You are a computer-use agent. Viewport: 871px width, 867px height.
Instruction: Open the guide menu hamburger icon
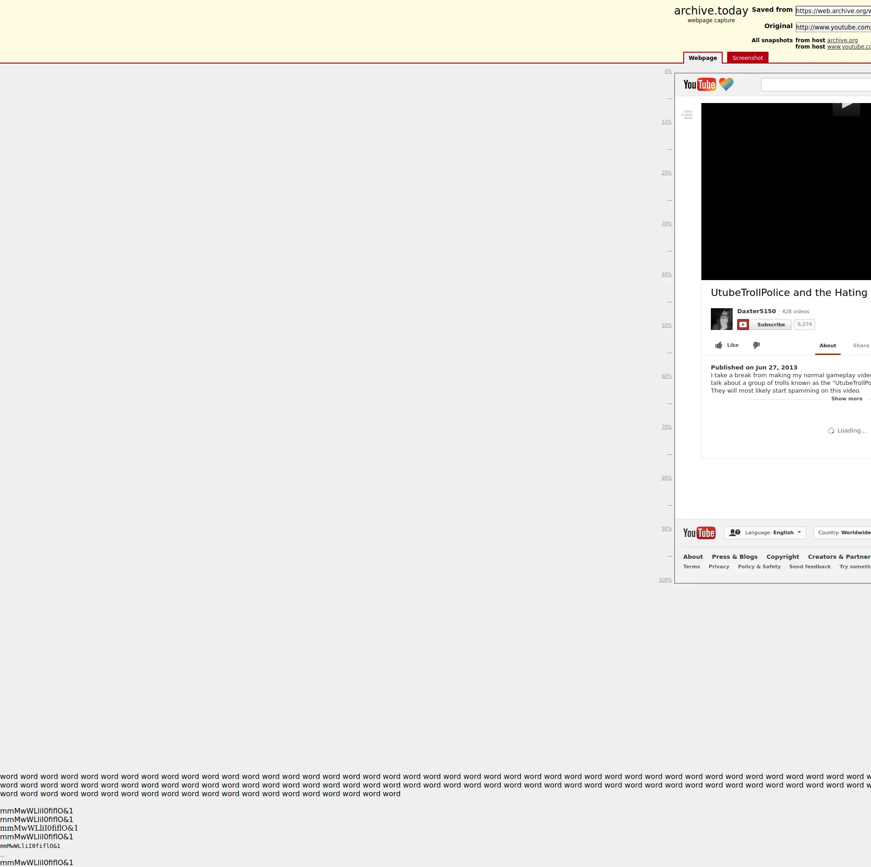[x=687, y=115]
